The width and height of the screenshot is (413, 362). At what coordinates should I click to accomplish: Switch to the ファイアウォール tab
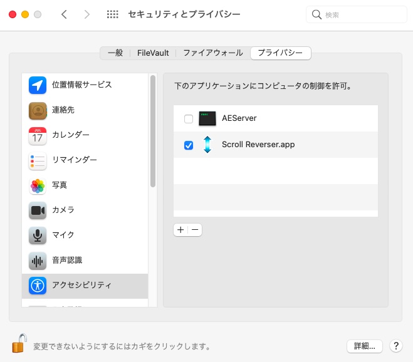coord(213,53)
